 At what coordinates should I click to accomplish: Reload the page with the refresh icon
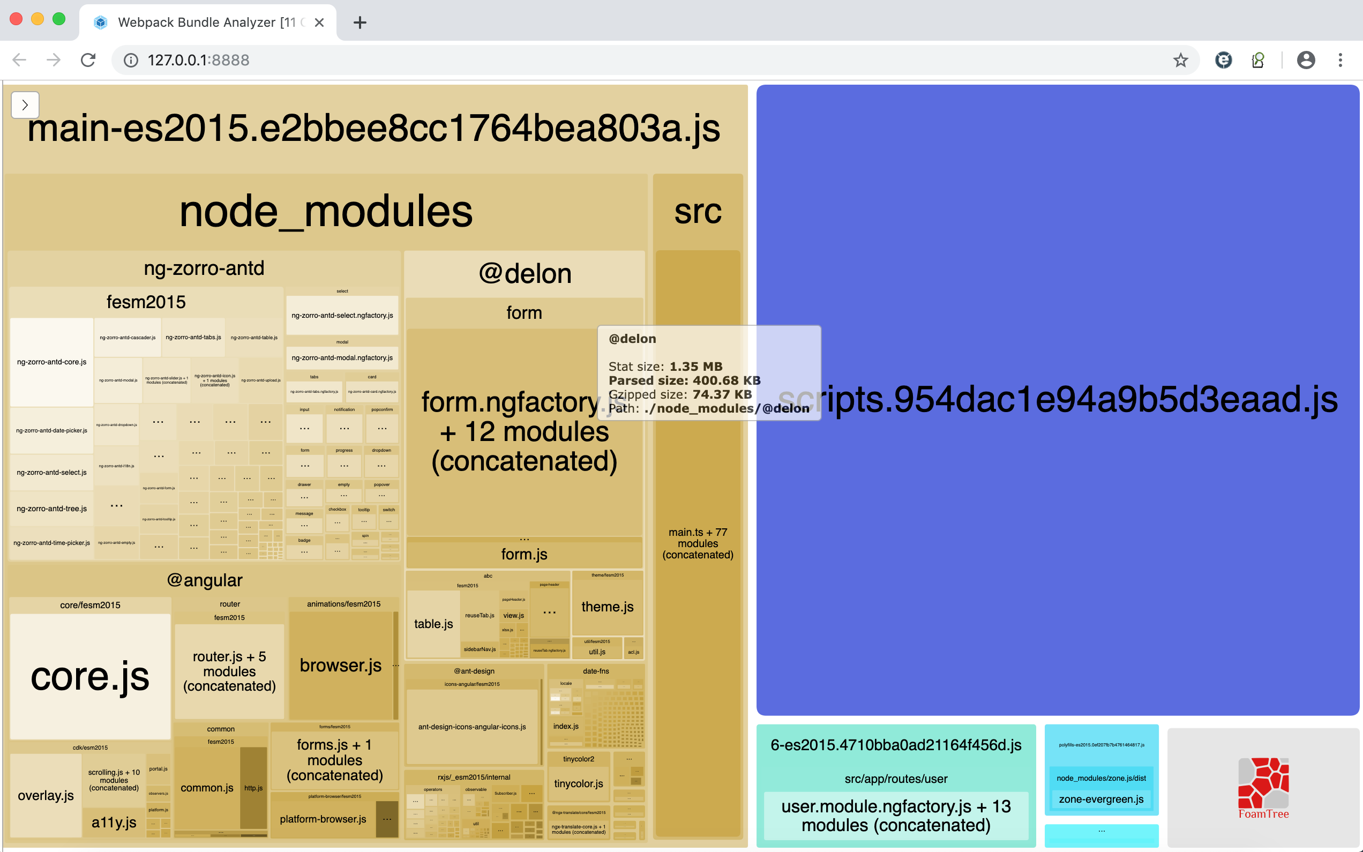[88, 59]
